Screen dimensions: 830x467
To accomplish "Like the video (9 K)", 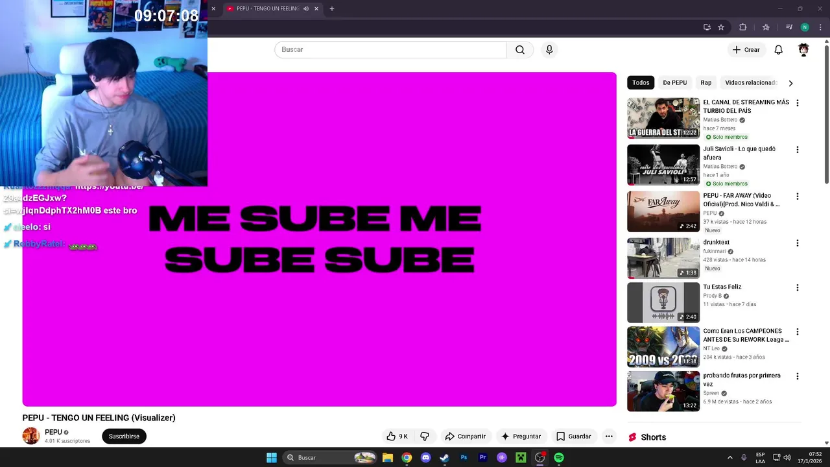I will [397, 437].
